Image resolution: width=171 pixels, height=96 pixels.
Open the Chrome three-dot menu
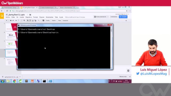coord(130,11)
